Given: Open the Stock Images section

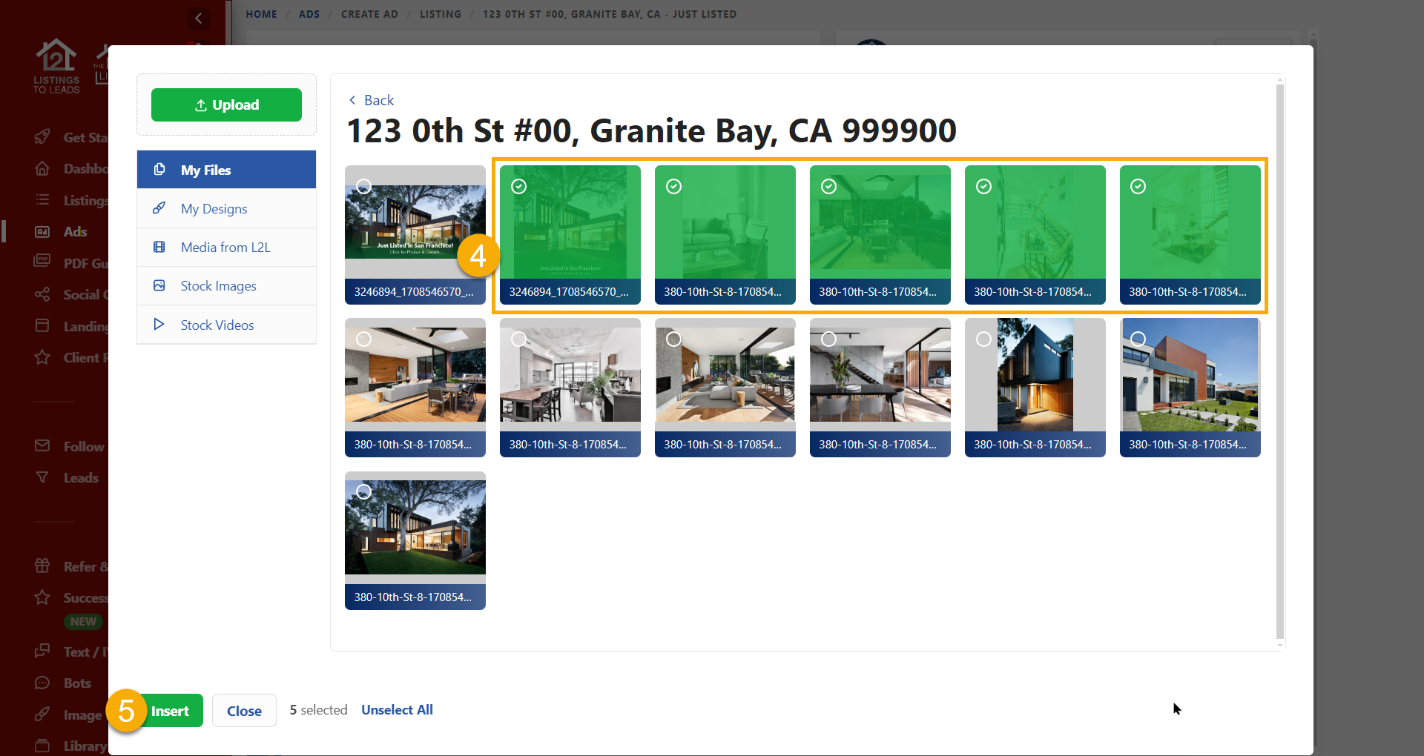Looking at the screenshot, I should point(218,285).
